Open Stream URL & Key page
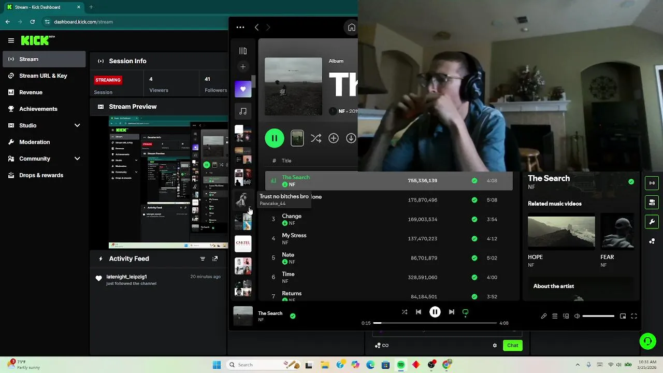The height and width of the screenshot is (373, 663). click(x=44, y=76)
